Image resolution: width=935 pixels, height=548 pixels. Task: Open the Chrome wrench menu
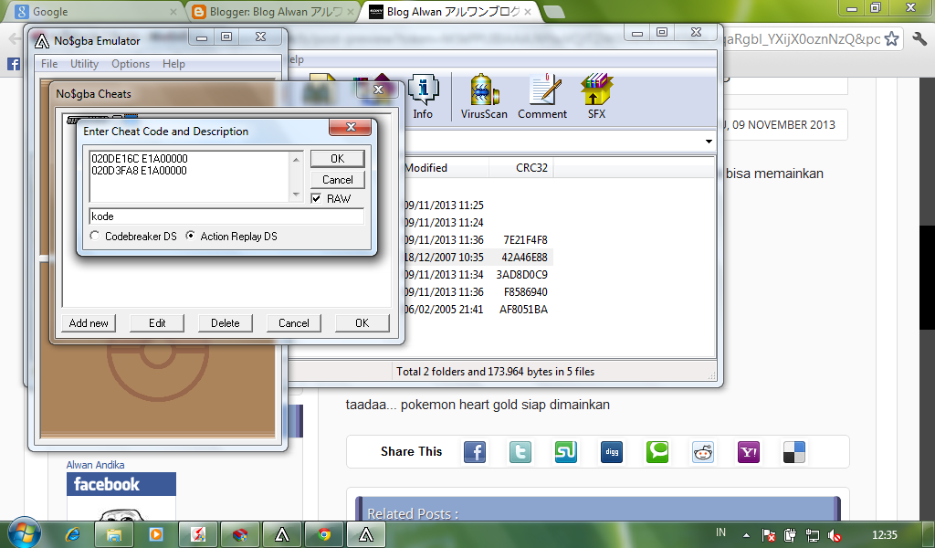coord(919,39)
